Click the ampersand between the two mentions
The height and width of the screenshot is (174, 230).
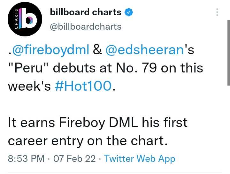click(97, 50)
